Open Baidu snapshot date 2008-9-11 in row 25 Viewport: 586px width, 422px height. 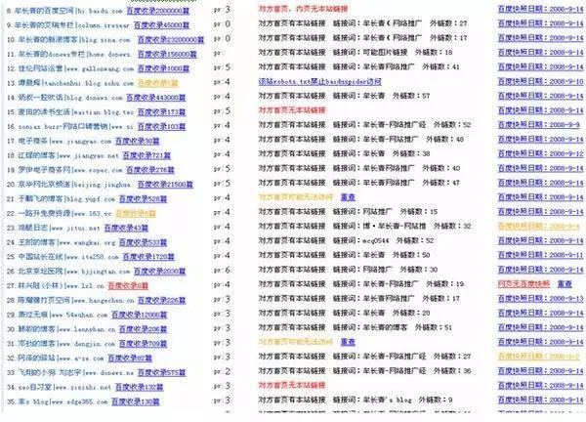click(540, 255)
